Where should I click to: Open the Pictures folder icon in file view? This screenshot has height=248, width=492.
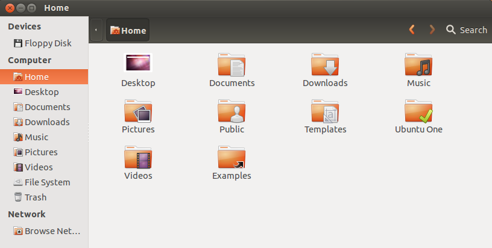(138, 111)
